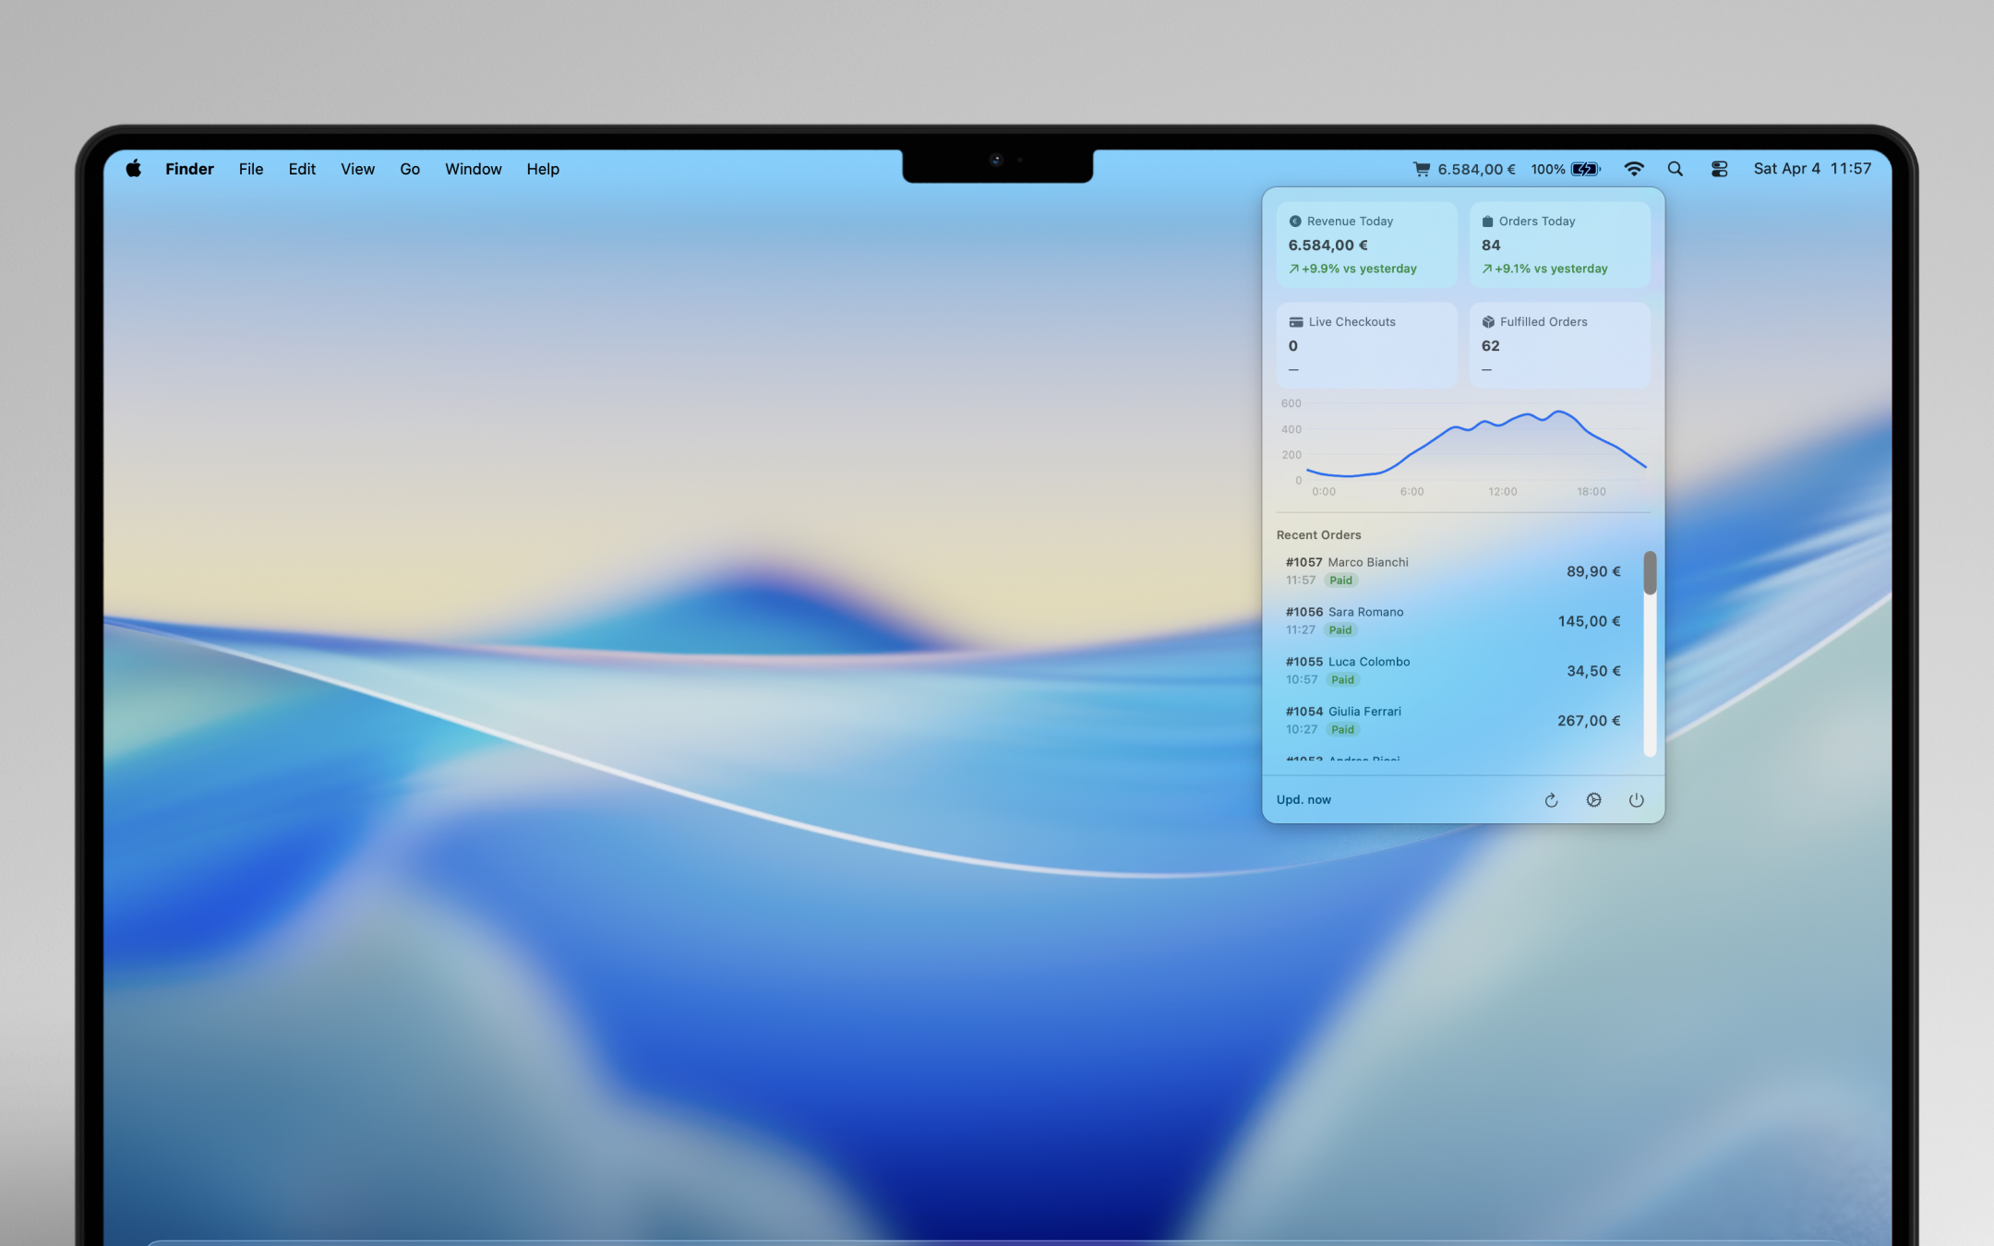
Task: Click the 10:57 timestamp on Luca Colombo's order
Action: point(1302,680)
